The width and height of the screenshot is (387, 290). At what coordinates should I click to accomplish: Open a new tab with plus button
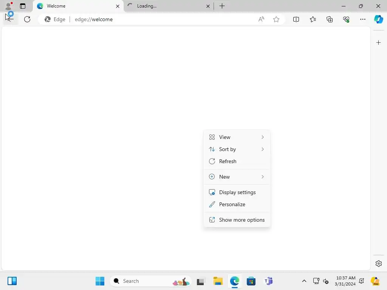click(222, 6)
